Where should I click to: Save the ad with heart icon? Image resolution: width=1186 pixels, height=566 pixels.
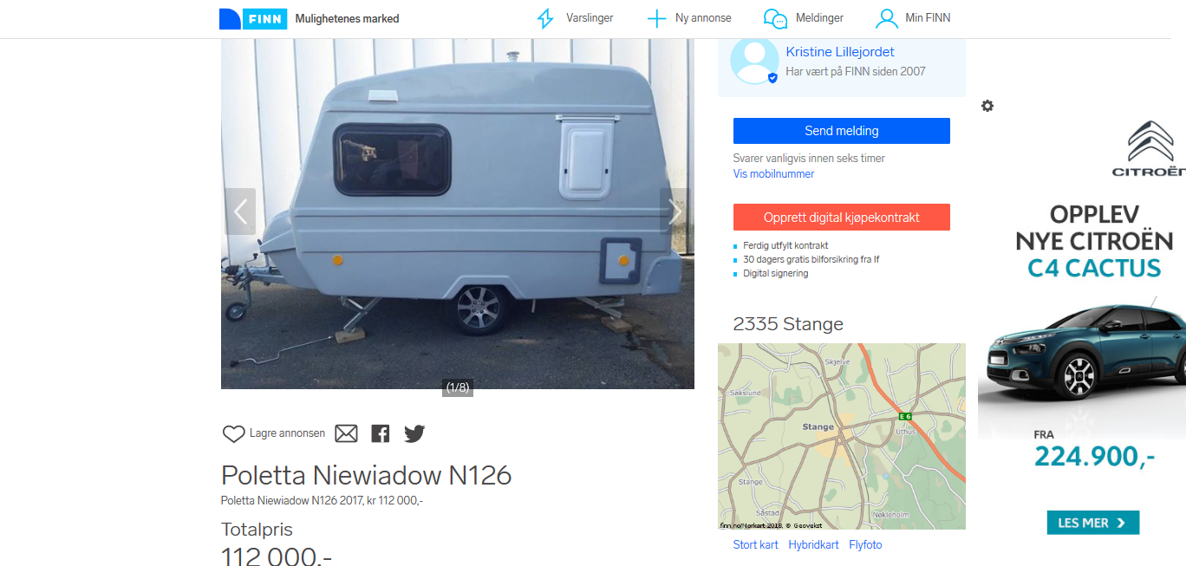(x=234, y=433)
